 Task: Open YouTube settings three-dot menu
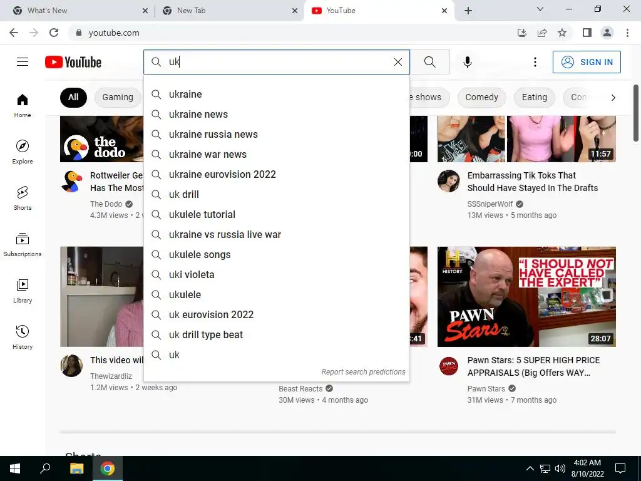(535, 62)
